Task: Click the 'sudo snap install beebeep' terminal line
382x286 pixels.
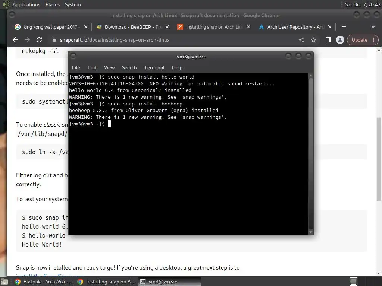Action: [126, 104]
